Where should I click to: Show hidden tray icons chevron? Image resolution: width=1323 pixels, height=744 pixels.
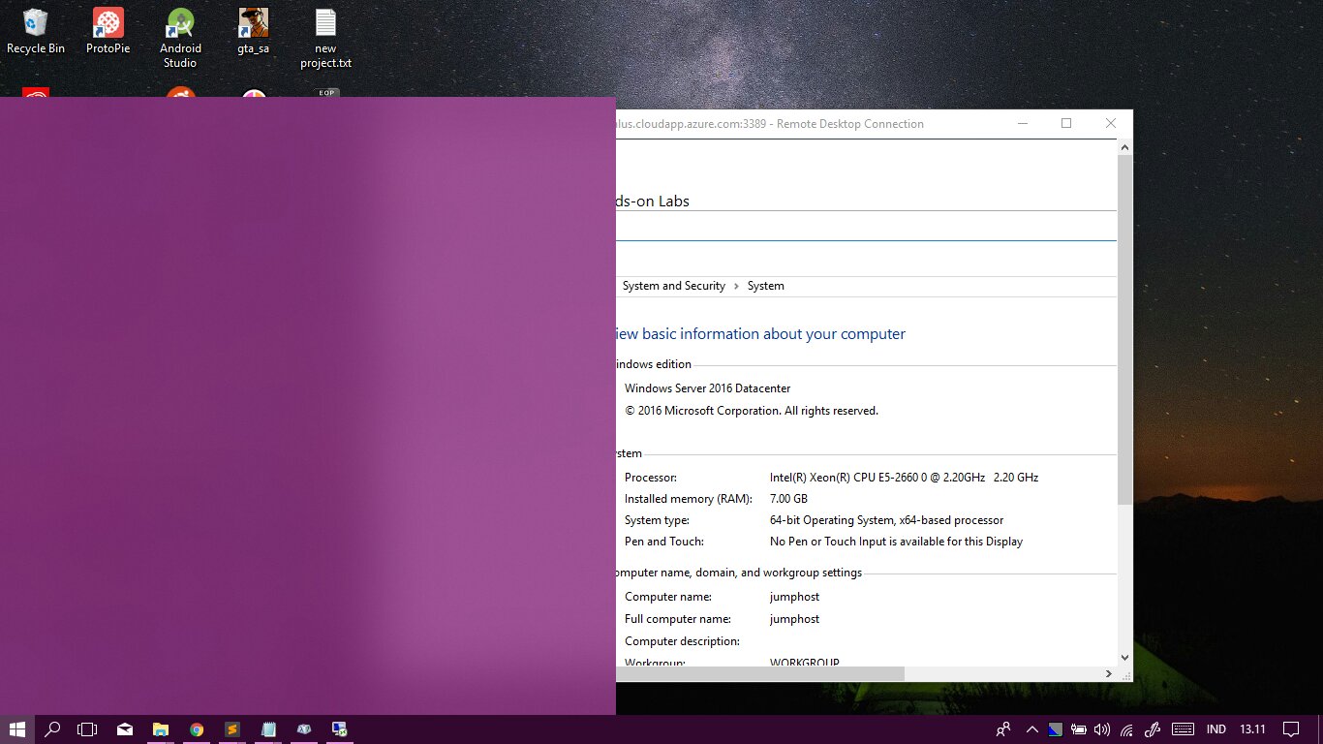(x=1032, y=729)
